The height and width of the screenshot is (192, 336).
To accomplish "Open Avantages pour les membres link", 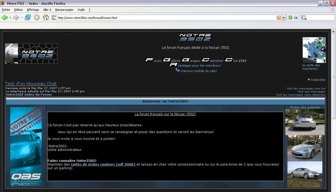I will [195, 65].
